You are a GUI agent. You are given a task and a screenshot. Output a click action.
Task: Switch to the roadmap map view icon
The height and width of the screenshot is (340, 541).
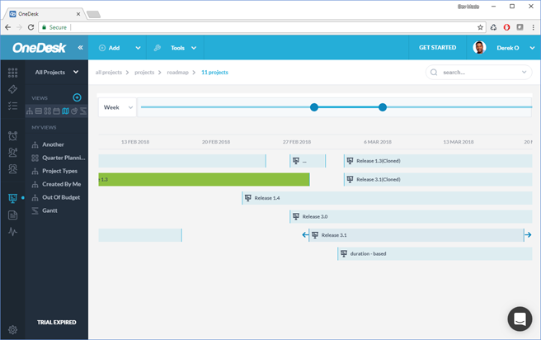(65, 111)
